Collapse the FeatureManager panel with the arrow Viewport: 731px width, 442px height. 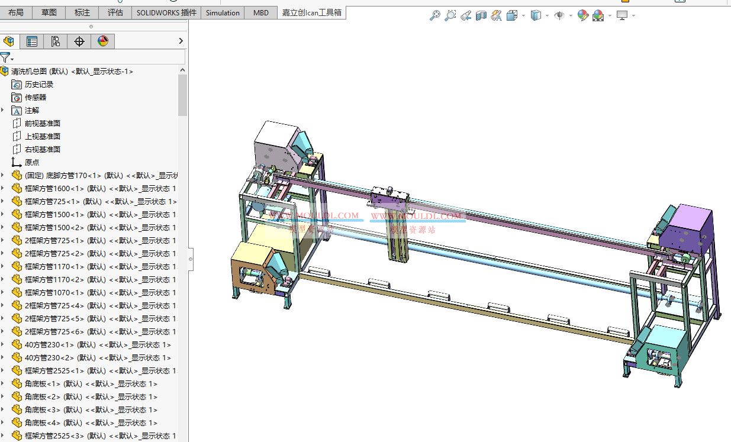[x=181, y=41]
